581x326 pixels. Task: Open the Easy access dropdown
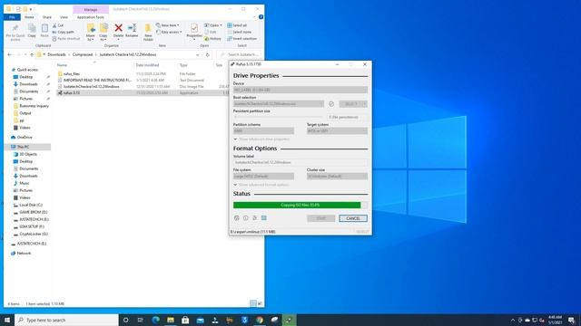pyautogui.click(x=169, y=33)
